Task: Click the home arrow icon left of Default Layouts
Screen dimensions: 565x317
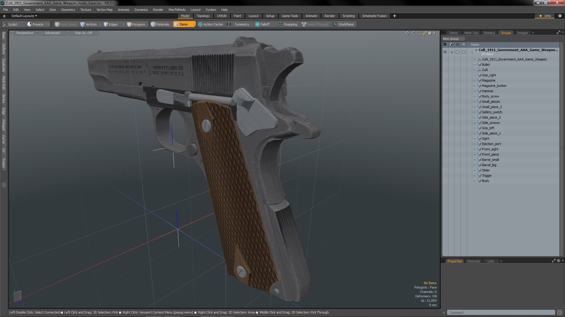Action: [4, 16]
